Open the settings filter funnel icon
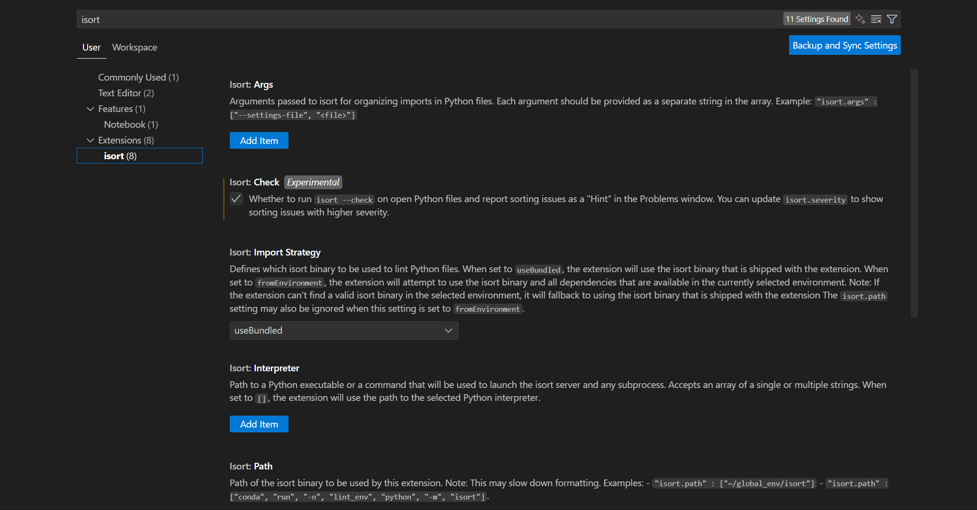This screenshot has width=977, height=510. pos(892,19)
